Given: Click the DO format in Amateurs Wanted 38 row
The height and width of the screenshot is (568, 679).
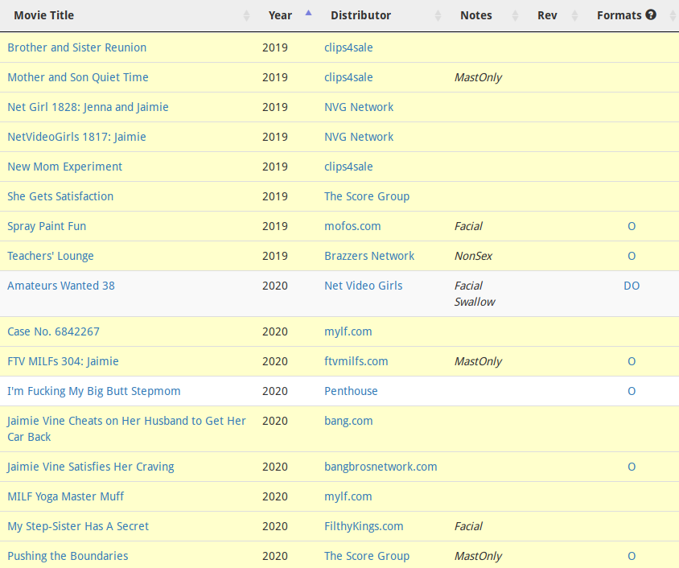Looking at the screenshot, I should click(632, 286).
